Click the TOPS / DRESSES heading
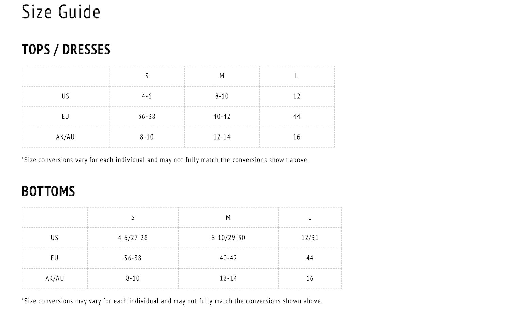 click(x=66, y=50)
